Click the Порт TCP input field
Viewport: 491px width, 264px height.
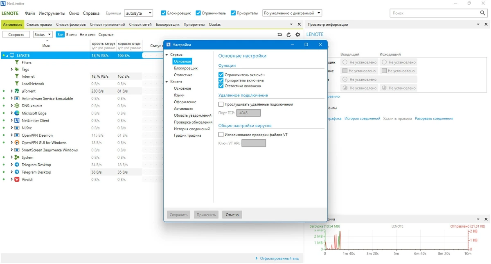(x=248, y=113)
